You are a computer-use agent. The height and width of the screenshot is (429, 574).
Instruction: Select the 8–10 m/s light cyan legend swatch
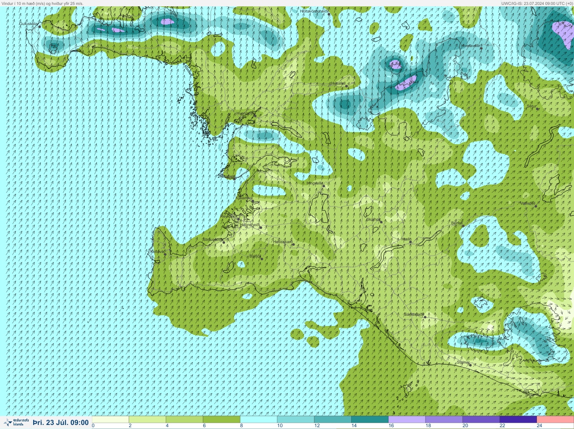point(258,420)
